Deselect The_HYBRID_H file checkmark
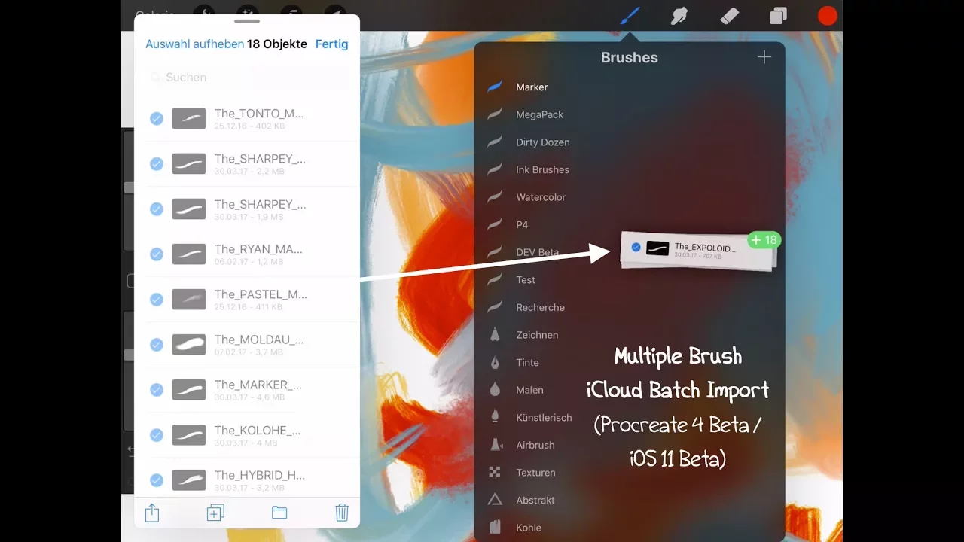This screenshot has height=542, width=964. [x=157, y=480]
